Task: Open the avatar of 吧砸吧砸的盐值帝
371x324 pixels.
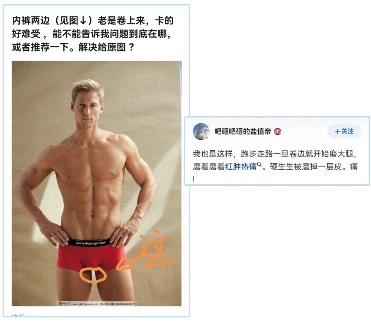Action: (201, 132)
